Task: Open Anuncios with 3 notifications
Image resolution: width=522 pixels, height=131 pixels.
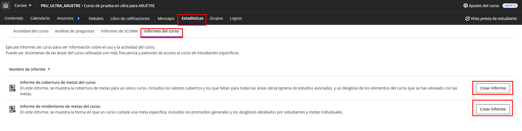Action: (x=68, y=18)
